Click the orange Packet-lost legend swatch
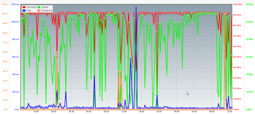This screenshot has height=114, width=255. coord(39,10)
